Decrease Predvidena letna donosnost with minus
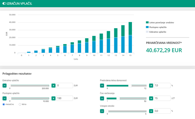 (102, 86)
